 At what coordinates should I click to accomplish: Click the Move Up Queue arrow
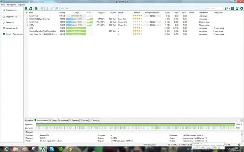click(x=62, y=9)
